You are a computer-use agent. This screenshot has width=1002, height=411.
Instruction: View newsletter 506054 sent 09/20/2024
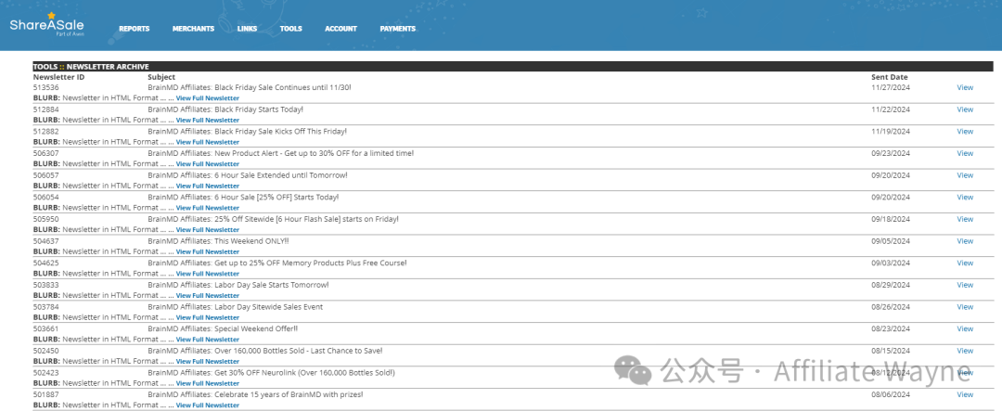965,197
